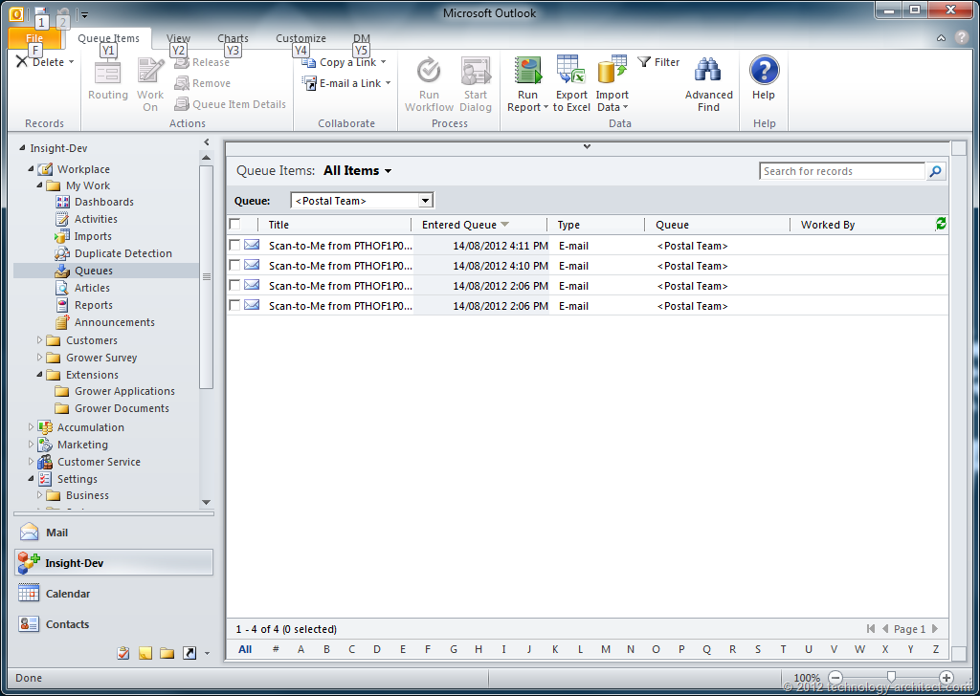The height and width of the screenshot is (696, 980).
Task: Click the Notes icon in navigation footer
Action: click(x=145, y=653)
